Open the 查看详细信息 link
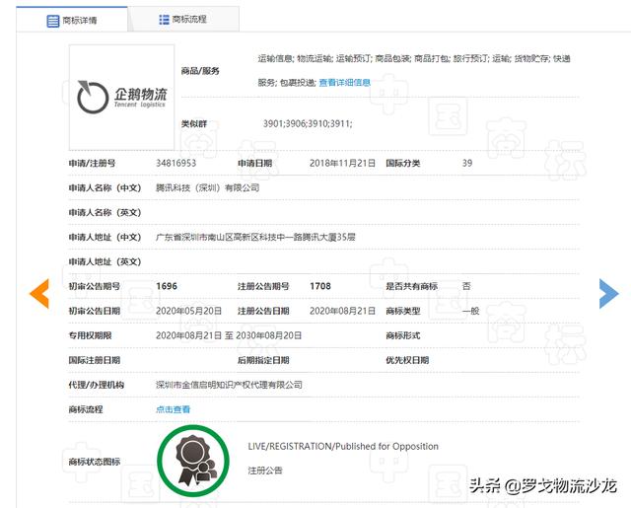Viewport: 631px width, 508px height. (344, 83)
